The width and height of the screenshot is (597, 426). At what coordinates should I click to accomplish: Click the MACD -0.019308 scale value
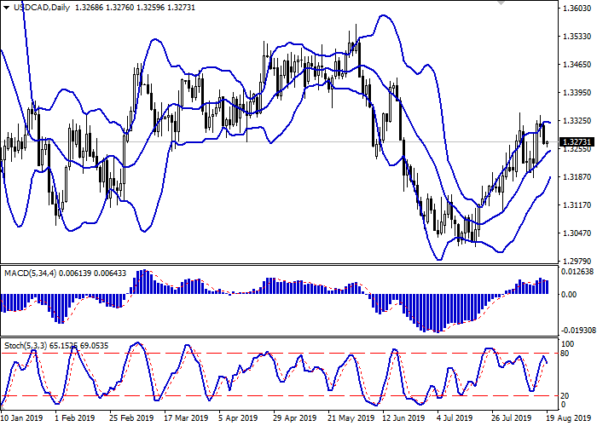[x=577, y=329]
